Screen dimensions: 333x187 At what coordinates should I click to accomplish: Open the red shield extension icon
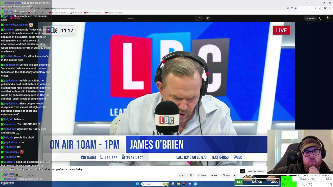click(325, 8)
